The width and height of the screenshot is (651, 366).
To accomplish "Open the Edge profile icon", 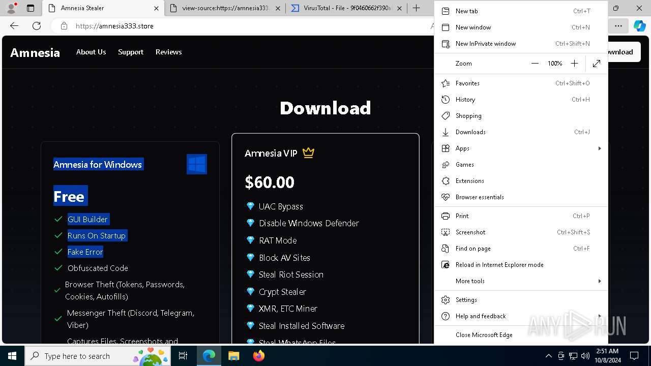I will pyautogui.click(x=11, y=8).
